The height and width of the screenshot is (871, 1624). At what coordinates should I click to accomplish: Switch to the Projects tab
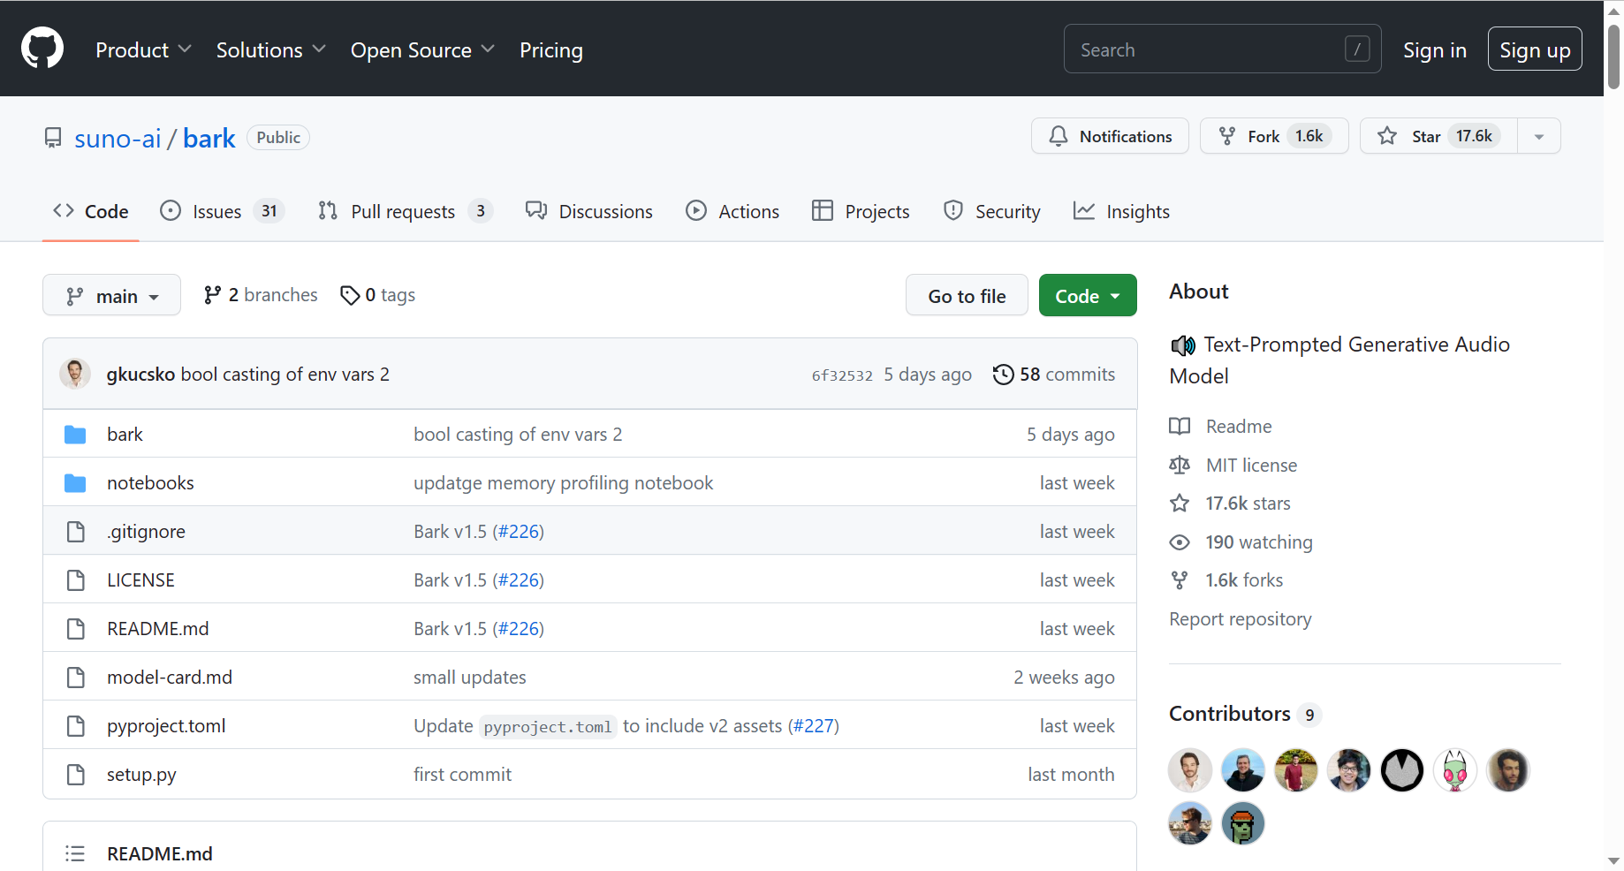861,211
